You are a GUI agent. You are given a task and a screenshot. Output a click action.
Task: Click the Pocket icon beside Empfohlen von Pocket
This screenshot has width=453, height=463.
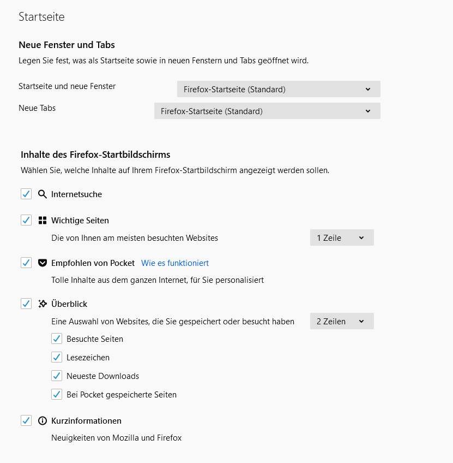point(43,263)
